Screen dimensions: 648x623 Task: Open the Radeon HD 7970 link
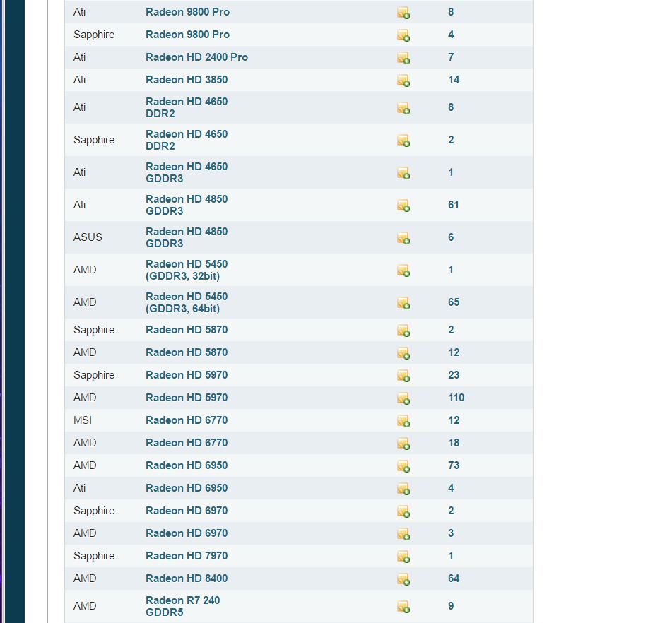187,556
